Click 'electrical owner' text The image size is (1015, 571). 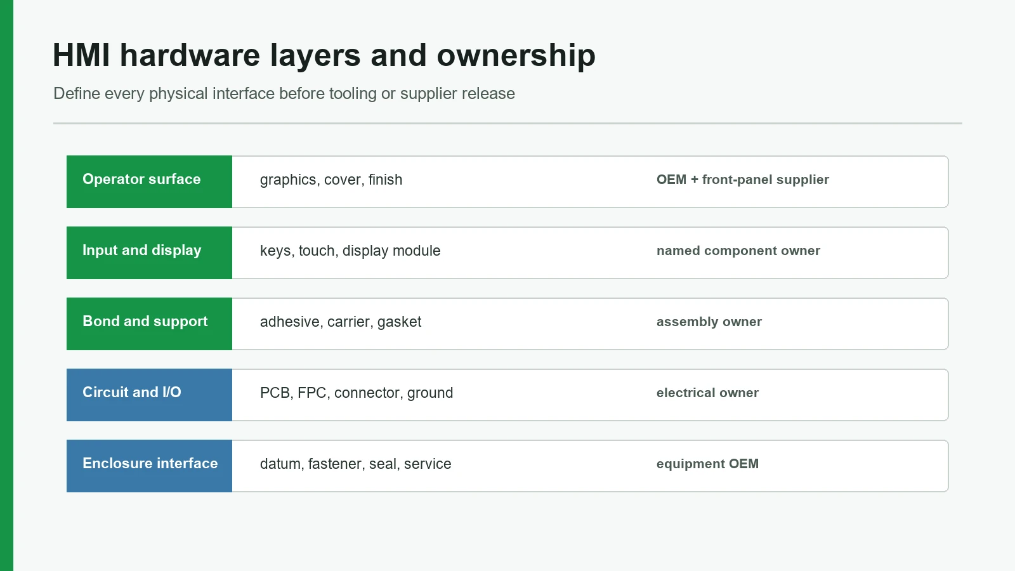(707, 393)
